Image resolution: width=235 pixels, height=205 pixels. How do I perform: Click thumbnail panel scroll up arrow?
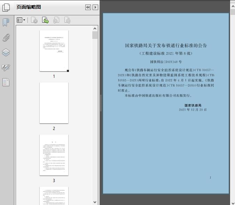(x=95, y=28)
